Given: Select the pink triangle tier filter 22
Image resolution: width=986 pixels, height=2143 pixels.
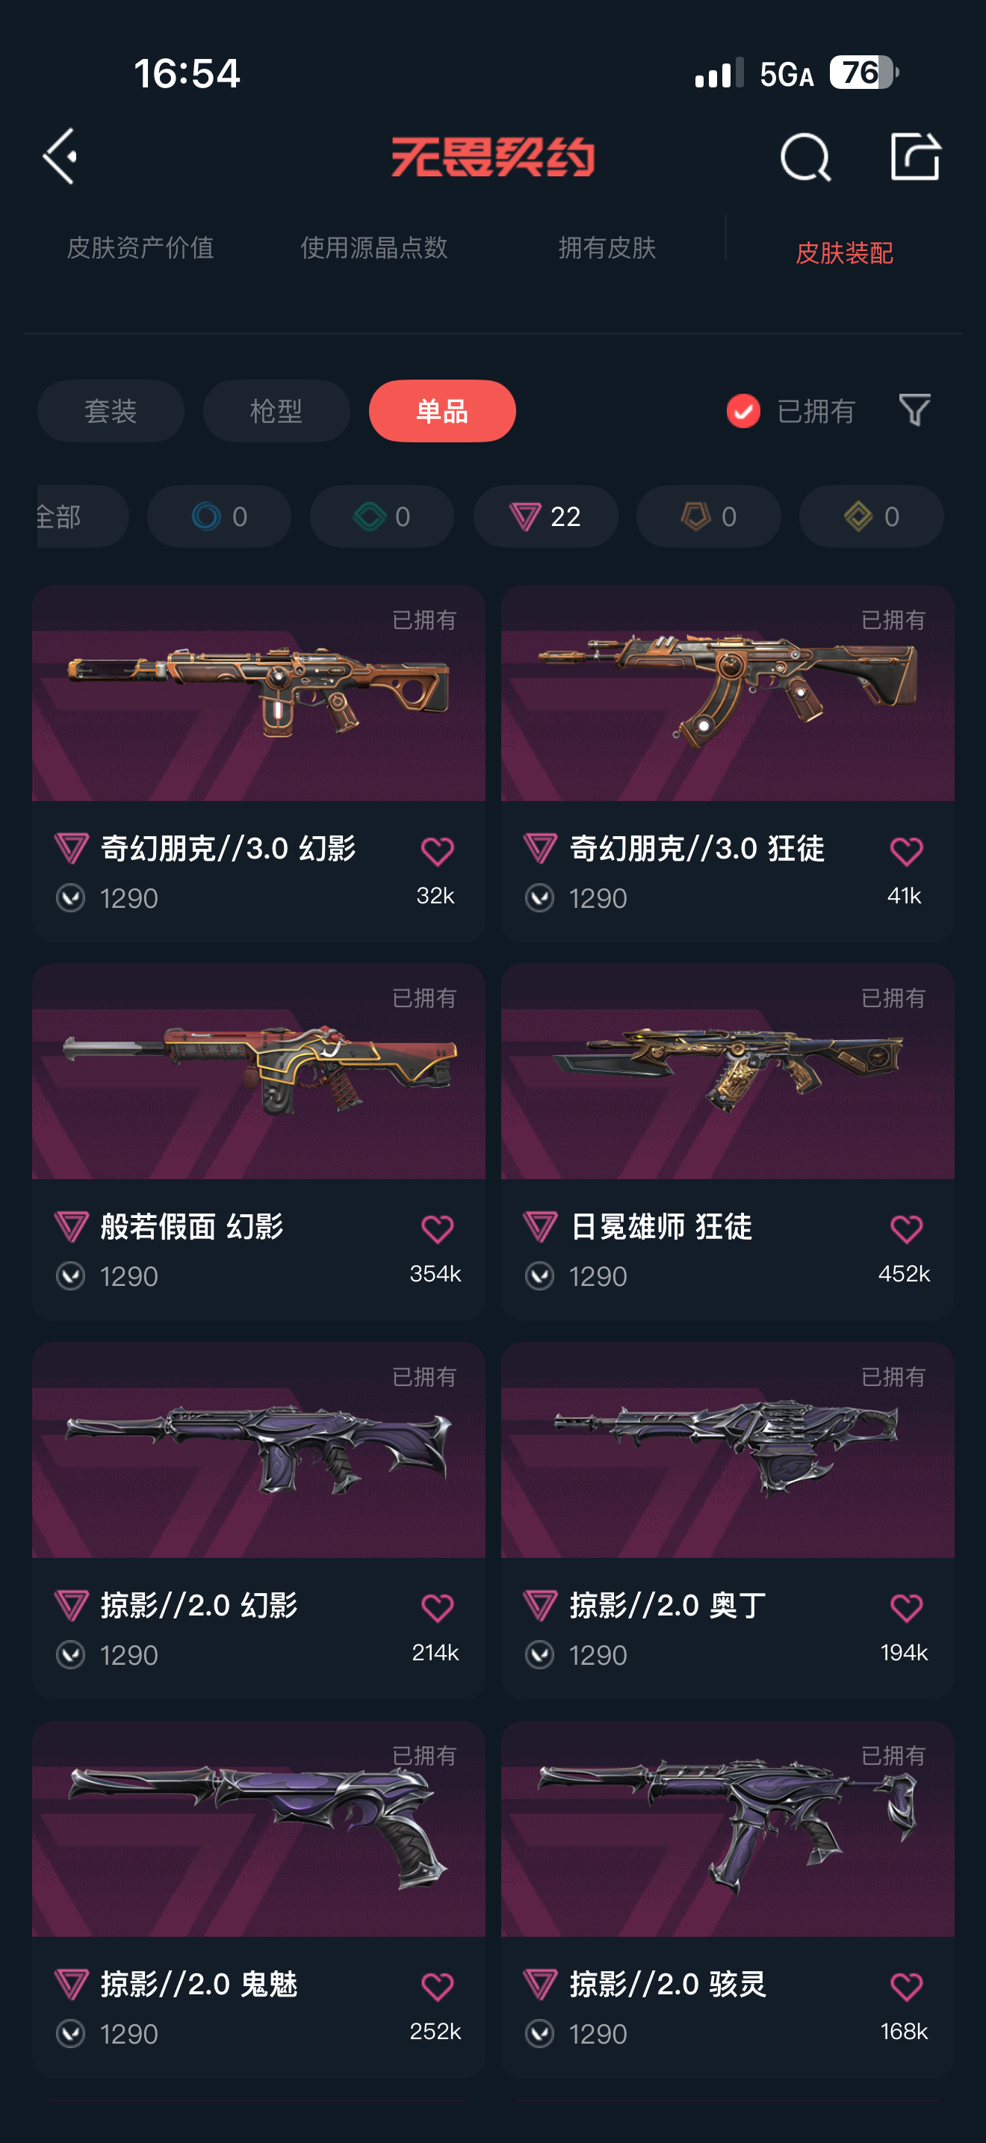Looking at the screenshot, I should (545, 516).
